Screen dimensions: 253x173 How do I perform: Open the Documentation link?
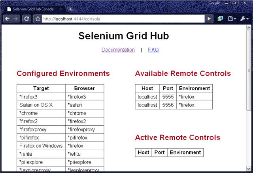pyautogui.click(x=118, y=50)
